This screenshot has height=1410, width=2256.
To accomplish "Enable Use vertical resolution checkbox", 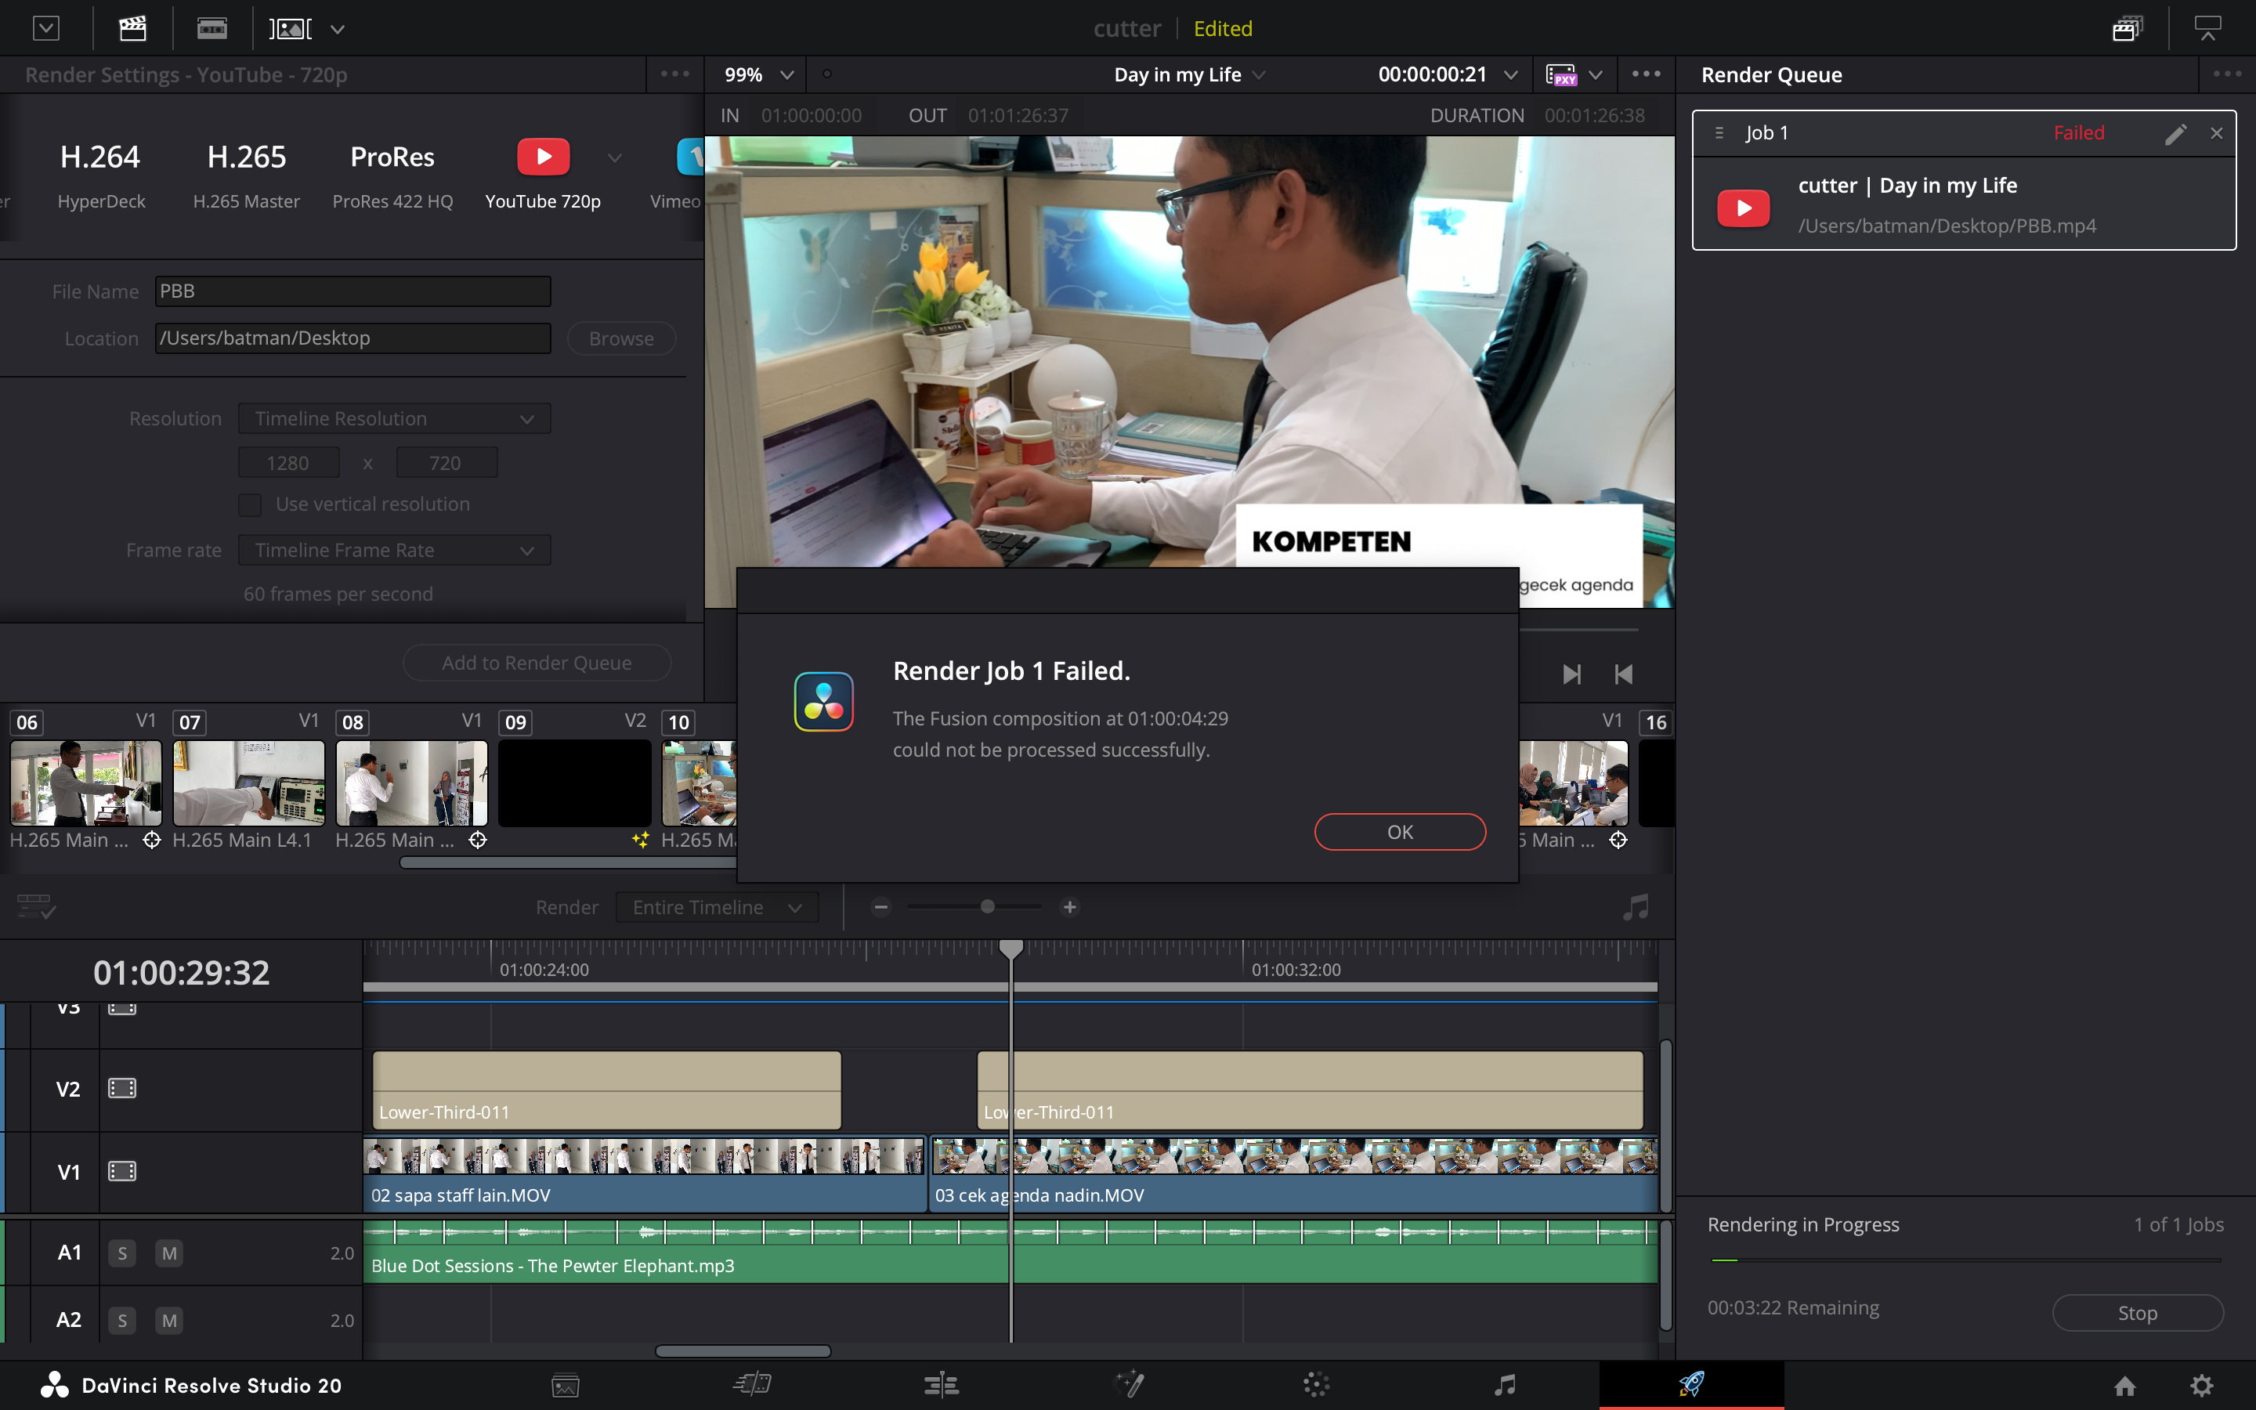I will click(250, 504).
